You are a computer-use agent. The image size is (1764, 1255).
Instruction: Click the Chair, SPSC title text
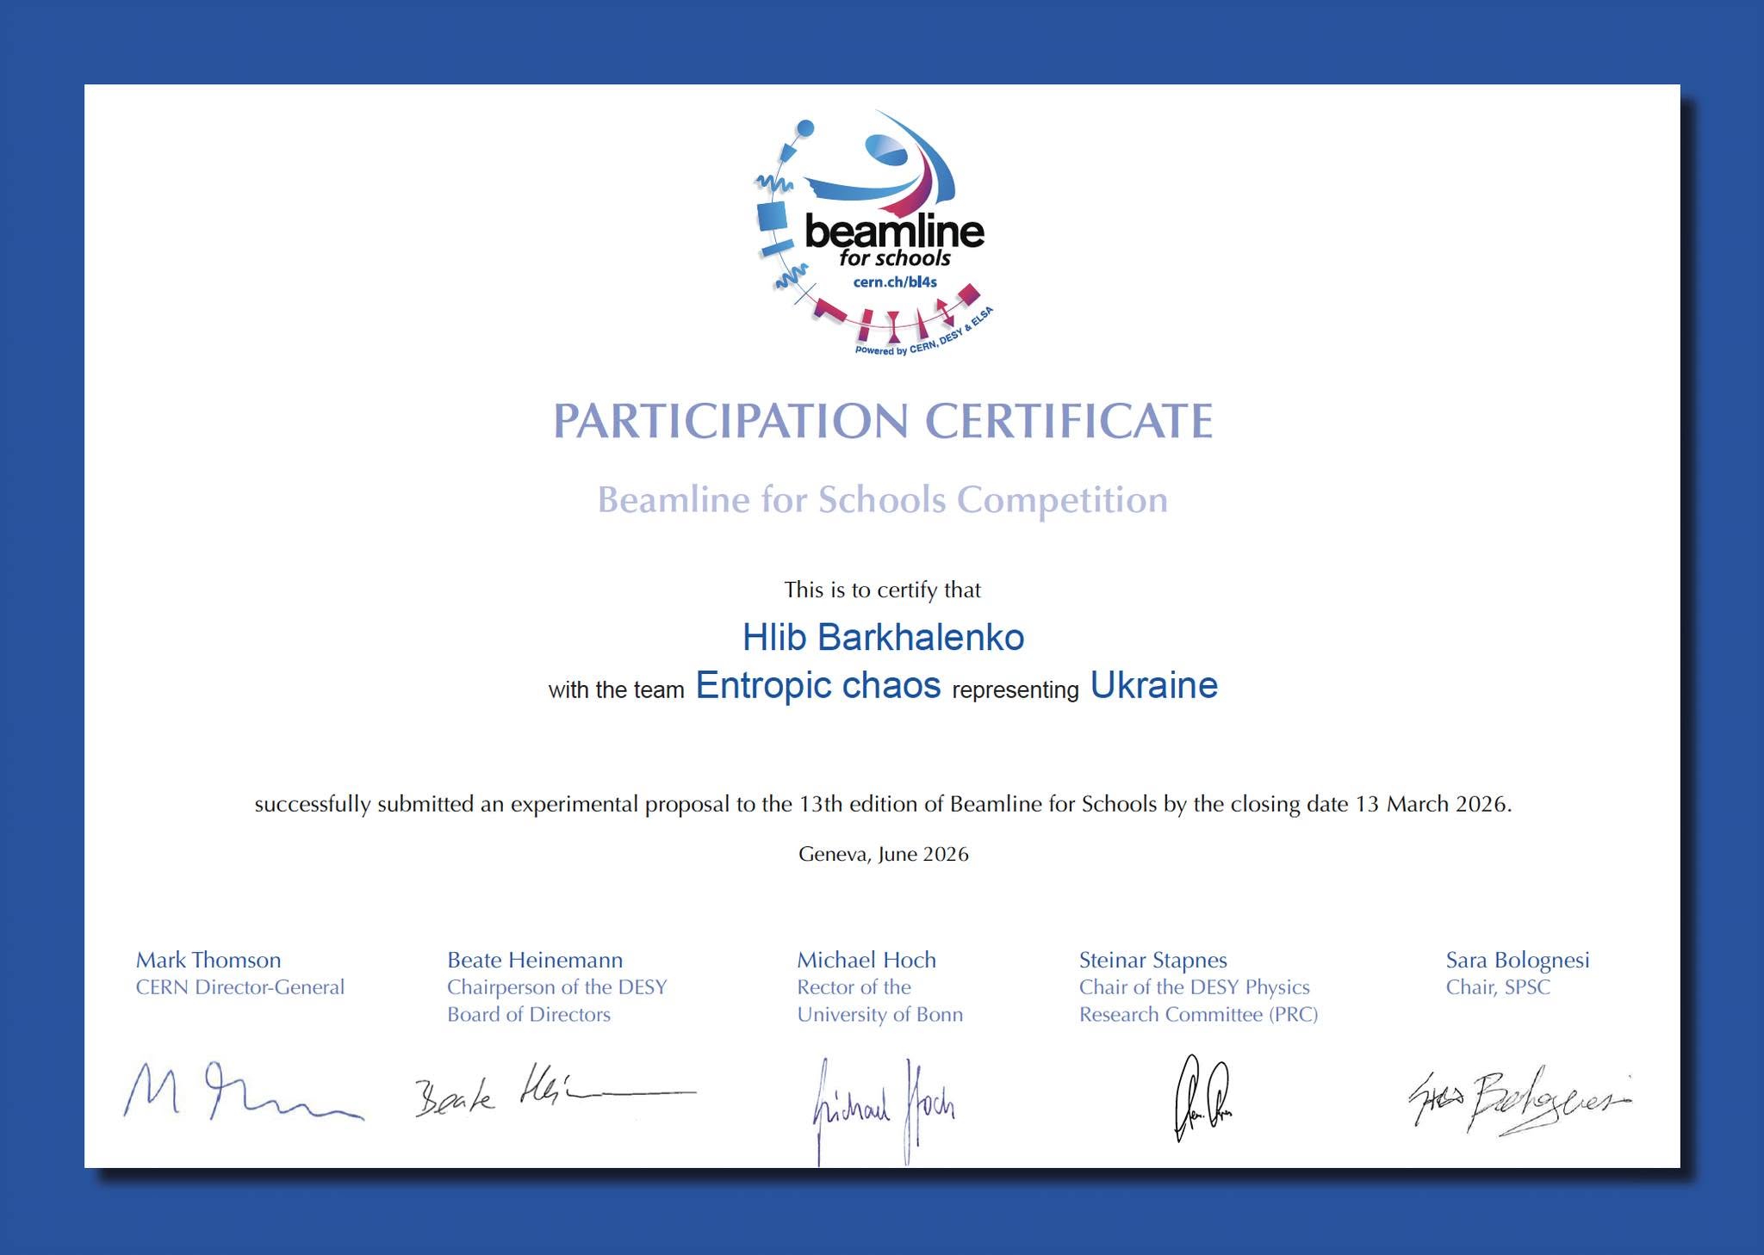(x=1498, y=988)
